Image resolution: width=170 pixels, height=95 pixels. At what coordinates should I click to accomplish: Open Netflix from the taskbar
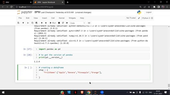pos(75,92)
